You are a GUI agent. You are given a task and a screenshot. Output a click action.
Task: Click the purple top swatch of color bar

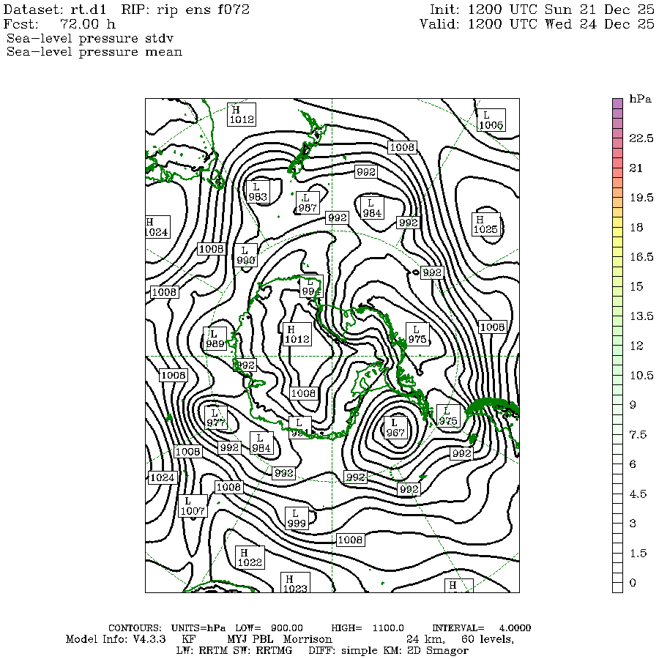point(617,103)
